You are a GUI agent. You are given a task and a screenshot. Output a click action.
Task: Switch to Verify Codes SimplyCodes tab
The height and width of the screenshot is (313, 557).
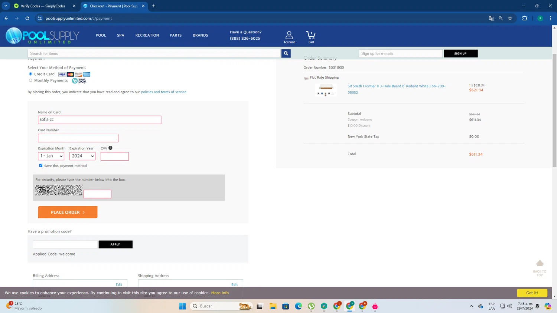click(43, 6)
